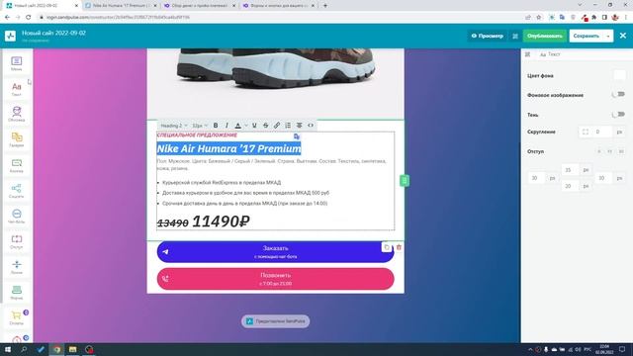Expand the text color arrow dropdown
Image resolution: width=633 pixels, height=356 pixels.
[x=246, y=126]
